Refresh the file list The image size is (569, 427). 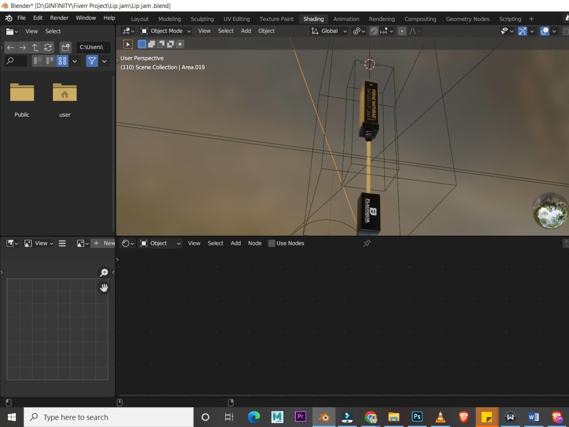tap(48, 47)
